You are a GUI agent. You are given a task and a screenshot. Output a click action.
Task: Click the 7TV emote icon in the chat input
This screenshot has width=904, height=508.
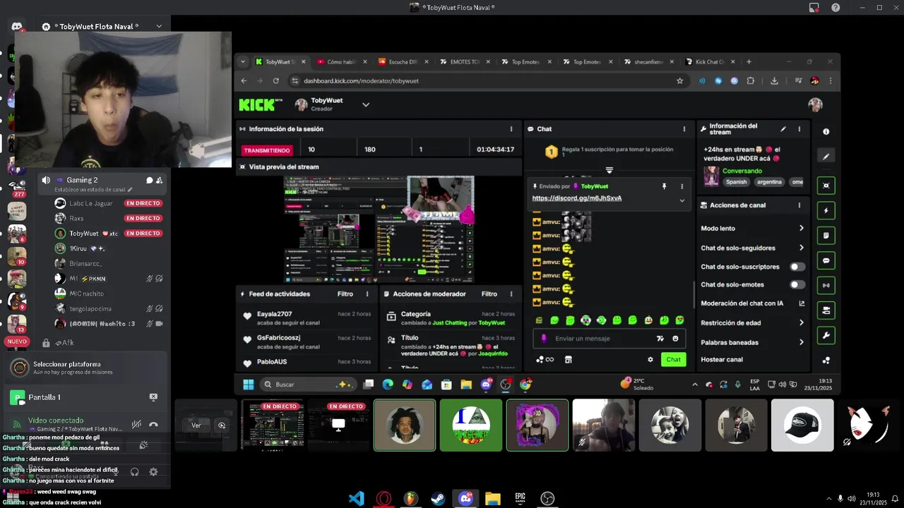click(660, 339)
